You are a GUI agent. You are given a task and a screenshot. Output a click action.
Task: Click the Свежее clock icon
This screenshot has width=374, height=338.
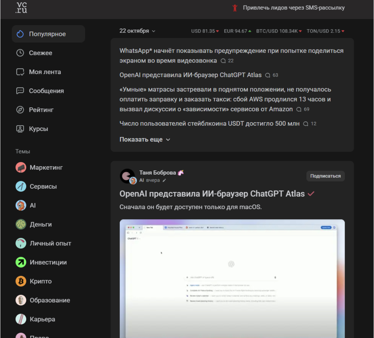pyautogui.click(x=20, y=53)
